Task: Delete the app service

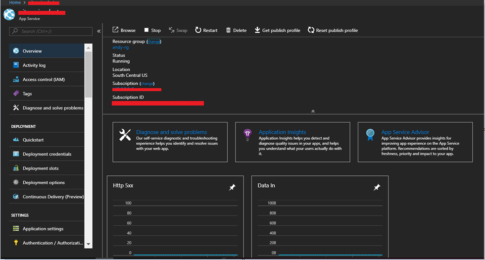Action: click(237, 30)
